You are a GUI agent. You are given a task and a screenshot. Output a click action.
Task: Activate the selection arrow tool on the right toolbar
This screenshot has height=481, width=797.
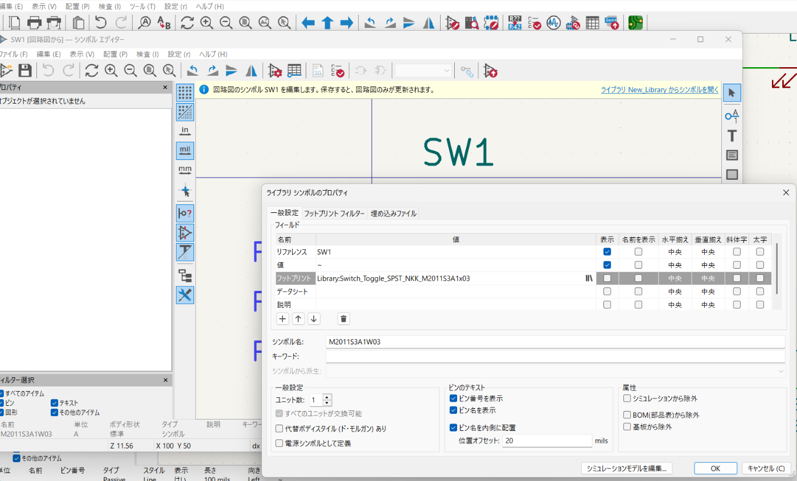[732, 93]
